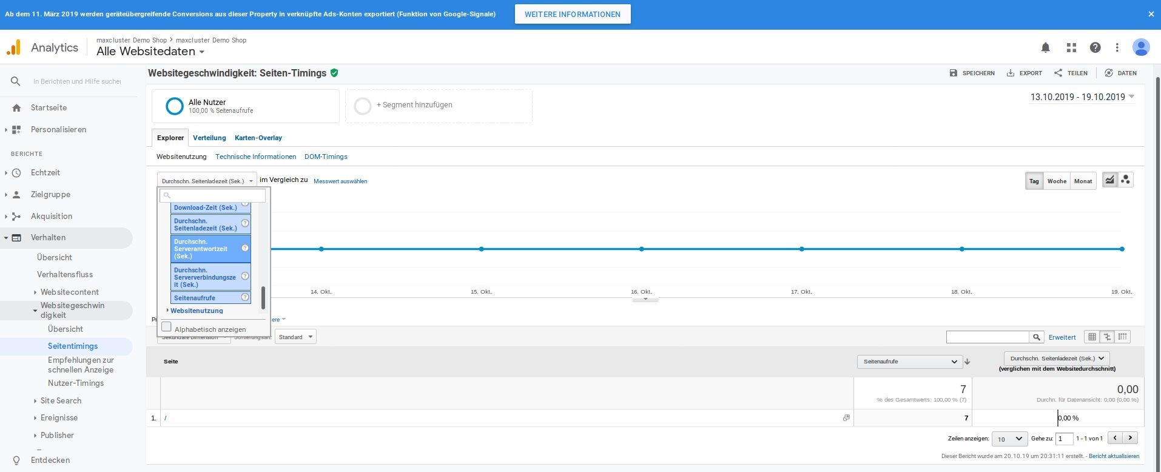This screenshot has height=472, width=1161.
Task: Open the Erweitert advanced filter
Action: click(1062, 337)
